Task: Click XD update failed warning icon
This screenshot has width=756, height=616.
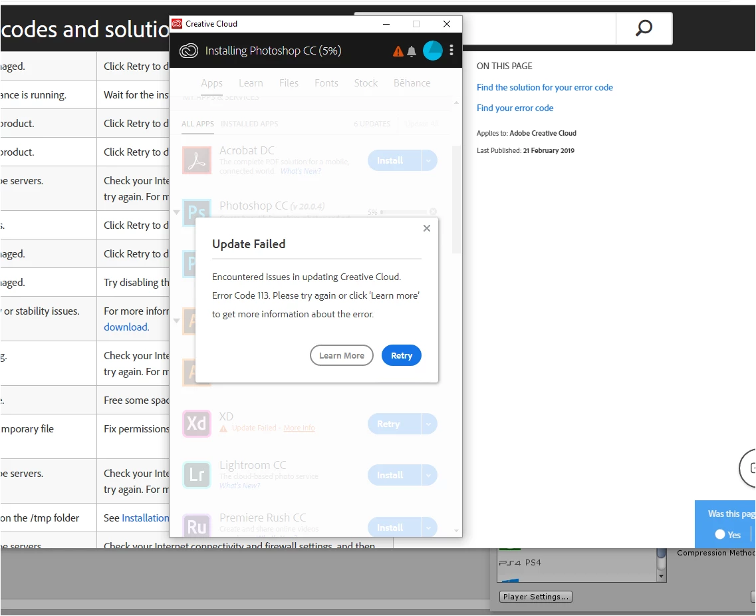Action: click(x=223, y=428)
